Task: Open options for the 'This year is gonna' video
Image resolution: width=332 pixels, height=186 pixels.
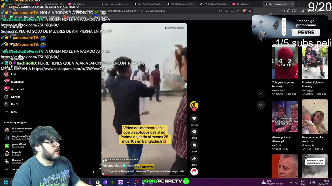Action: [x=297, y=82]
